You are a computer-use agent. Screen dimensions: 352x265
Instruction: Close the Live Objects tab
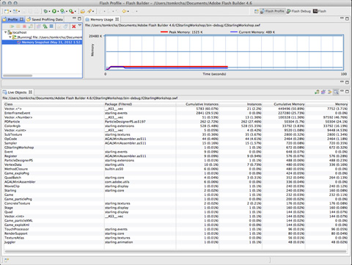pyautogui.click(x=30, y=92)
